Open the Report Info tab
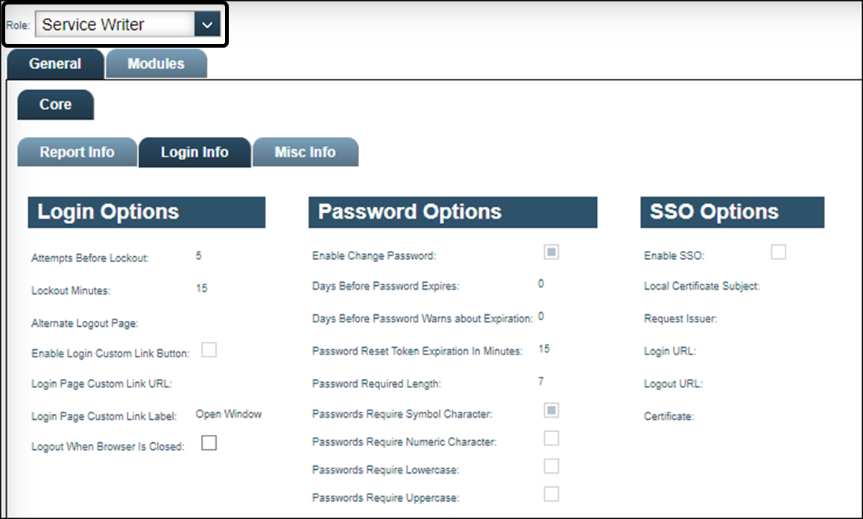 pyautogui.click(x=77, y=153)
